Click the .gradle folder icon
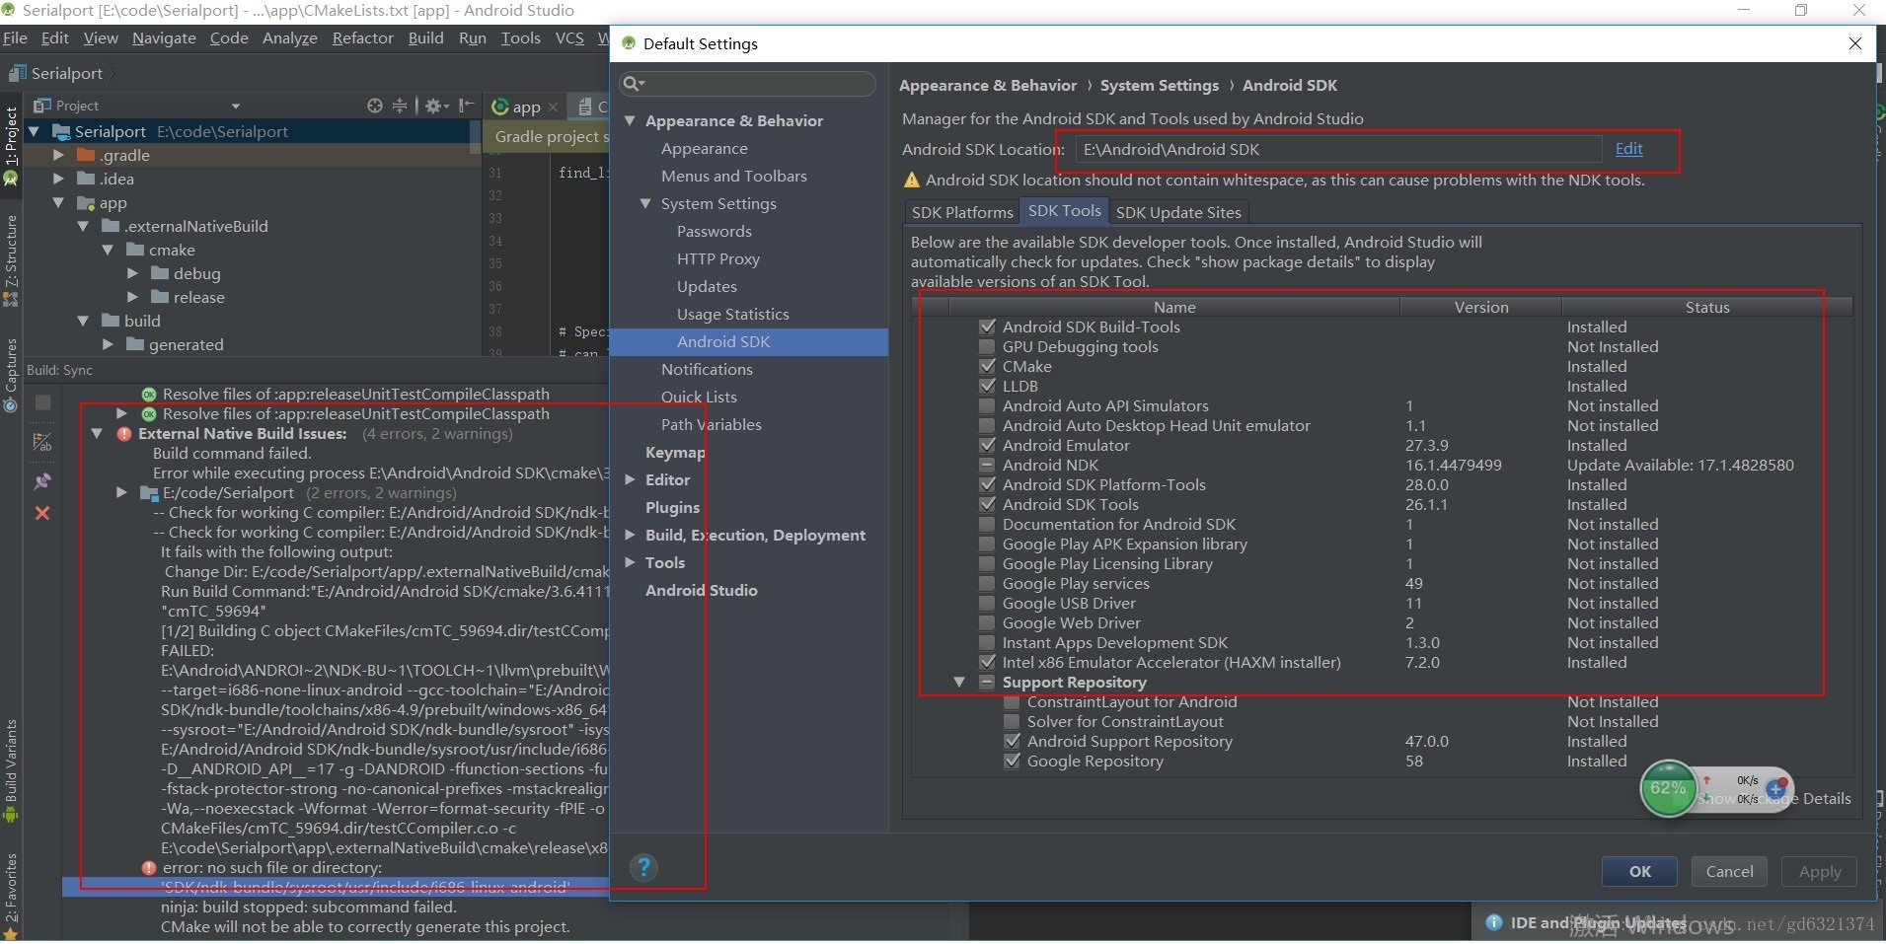1886x944 pixels. coord(86,155)
